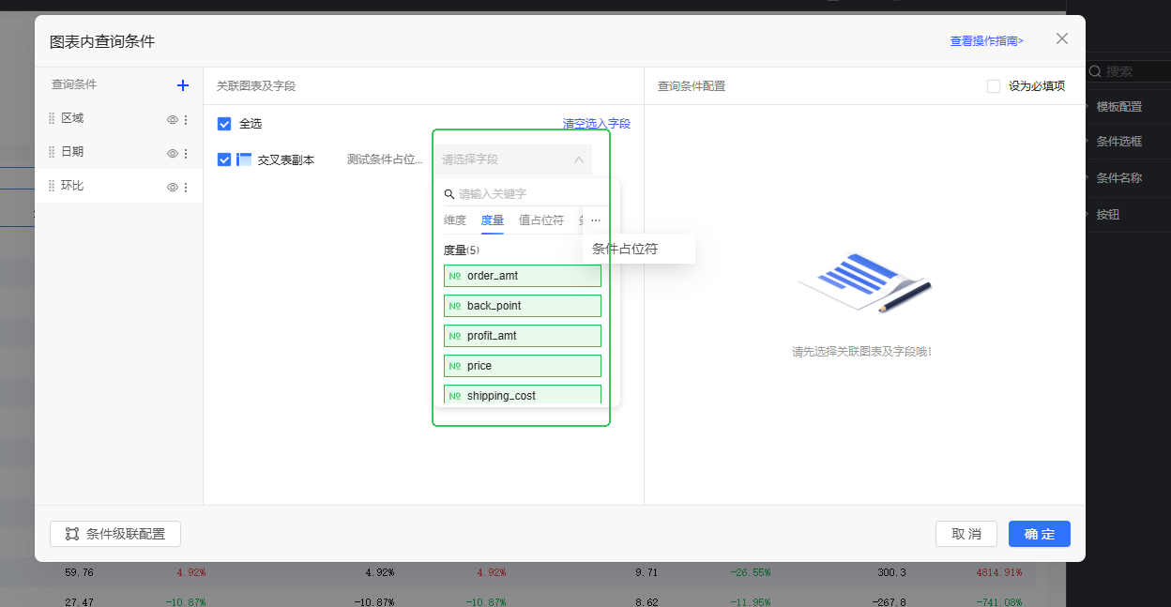Choose the profit_amt measure field
Viewport: 1171px width, 607px height.
tap(523, 336)
